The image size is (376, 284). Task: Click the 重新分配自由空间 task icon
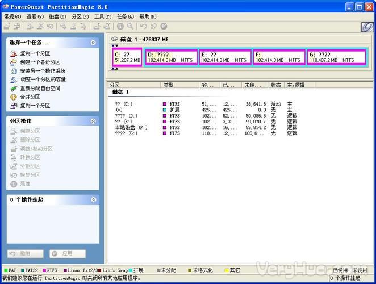[x=14, y=88]
